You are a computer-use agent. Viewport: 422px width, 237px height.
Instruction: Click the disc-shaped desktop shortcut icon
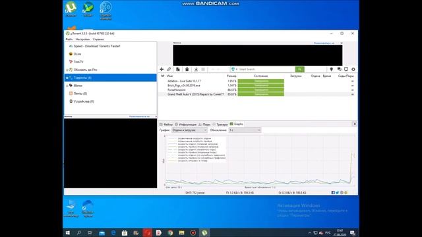click(x=105, y=11)
